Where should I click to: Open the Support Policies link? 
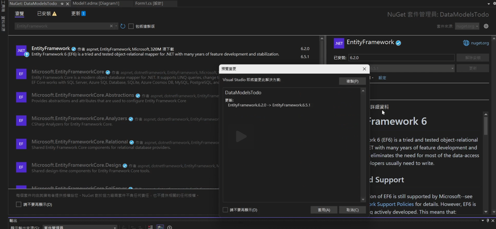click(392, 204)
